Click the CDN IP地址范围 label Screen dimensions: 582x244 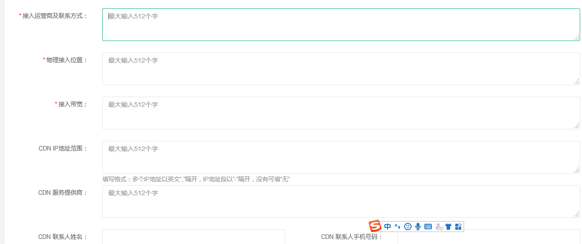tap(63, 148)
